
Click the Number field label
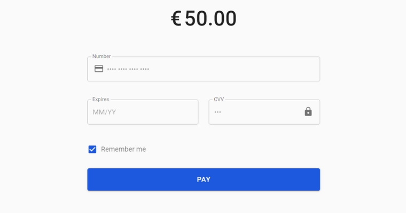[101, 56]
